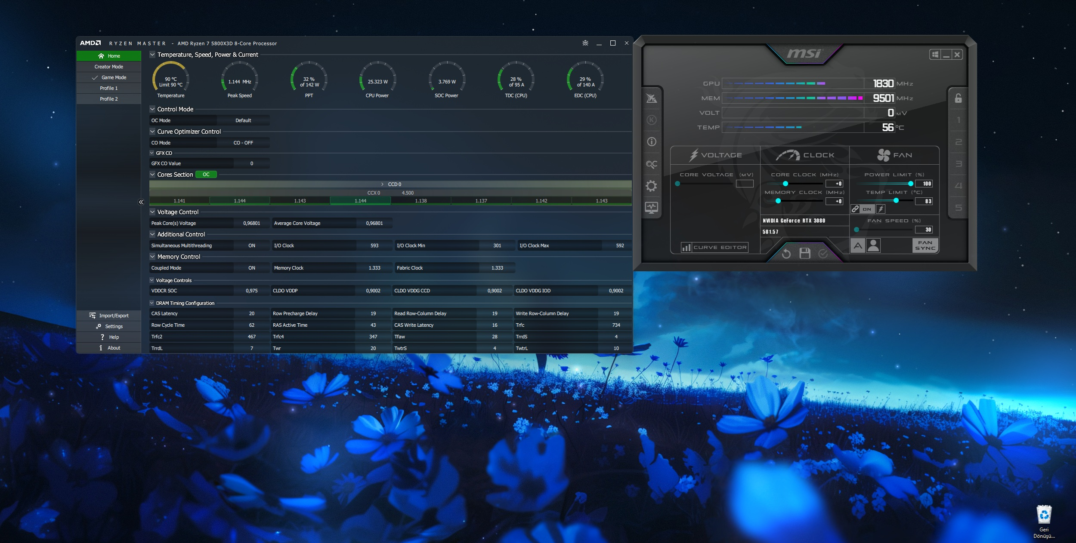Collapse GFX CO section

click(x=152, y=153)
